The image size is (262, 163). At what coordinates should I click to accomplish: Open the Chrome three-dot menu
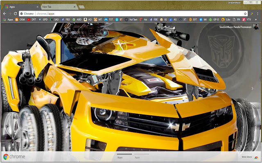(258, 13)
